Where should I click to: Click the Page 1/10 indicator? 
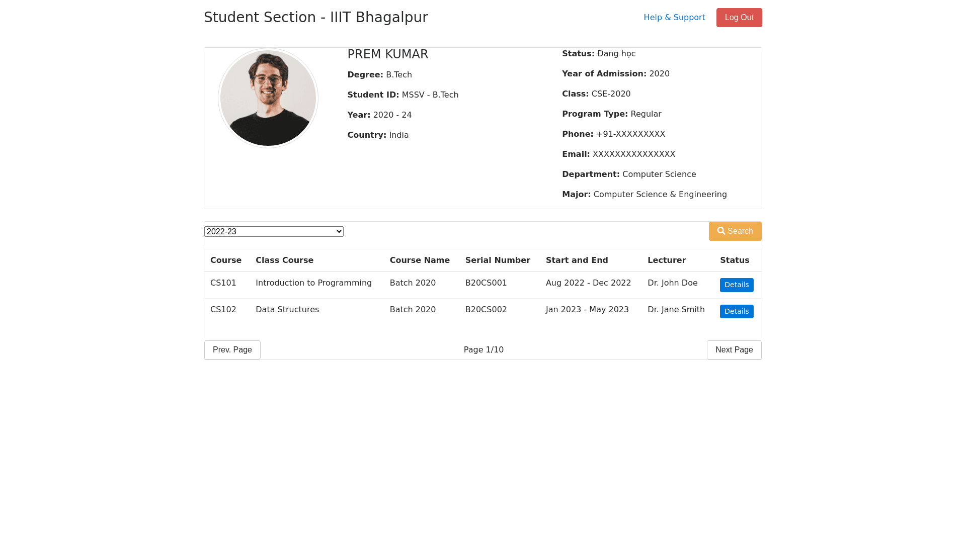pyautogui.click(x=483, y=350)
